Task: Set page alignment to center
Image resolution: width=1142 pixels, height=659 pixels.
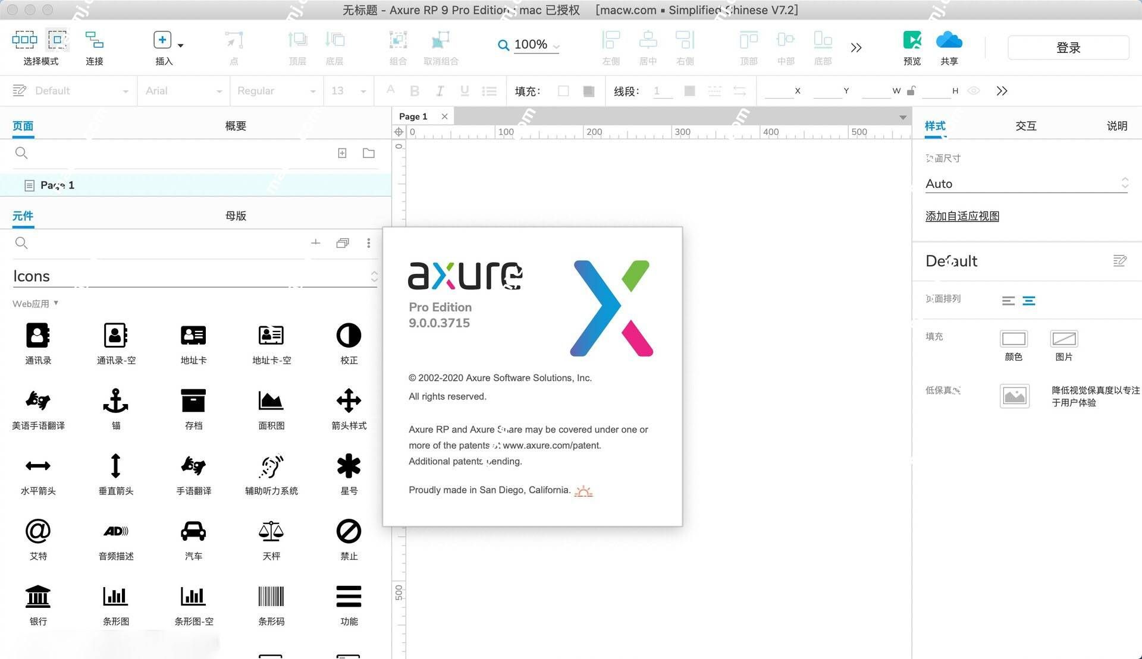Action: pyautogui.click(x=1029, y=301)
